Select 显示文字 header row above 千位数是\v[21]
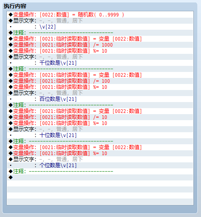Screen dimensions: 201x217 [100, 57]
